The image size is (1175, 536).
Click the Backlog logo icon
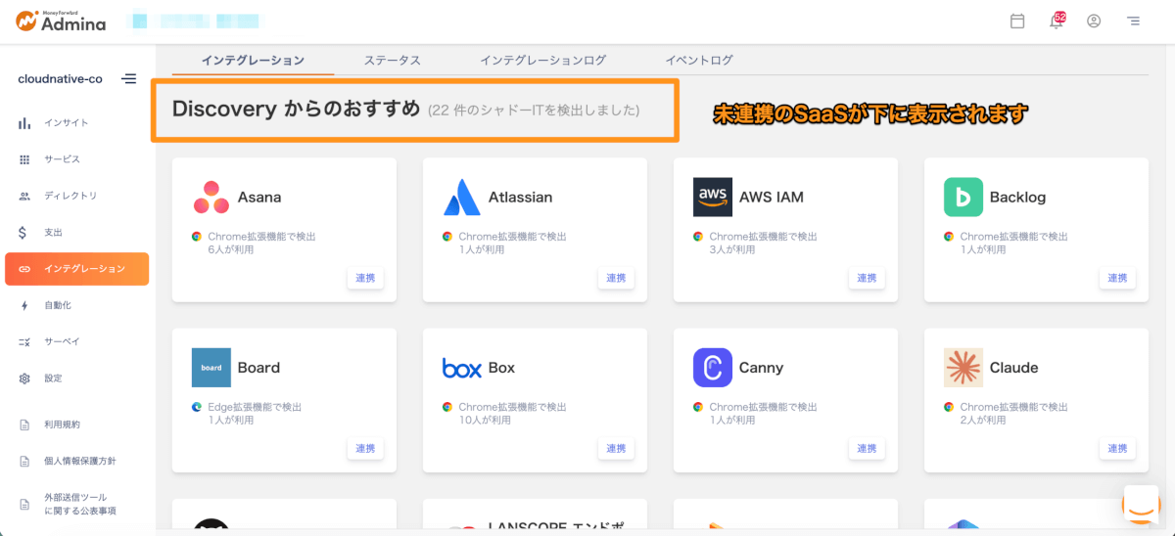(x=963, y=197)
